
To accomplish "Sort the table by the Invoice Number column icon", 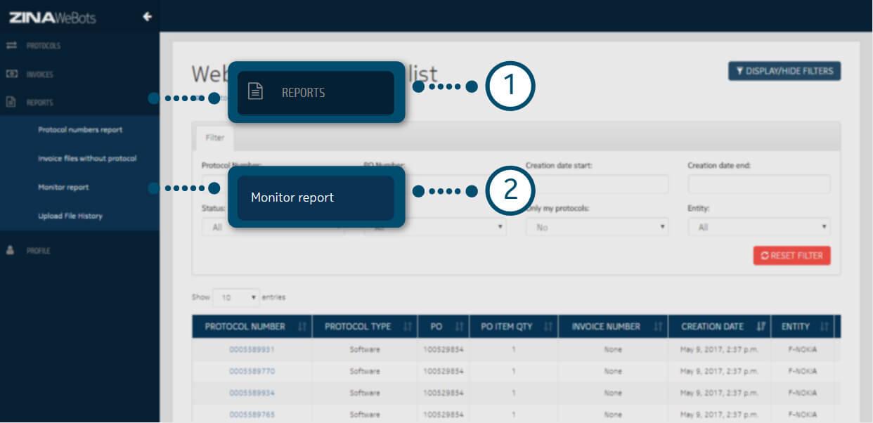I will (658, 327).
